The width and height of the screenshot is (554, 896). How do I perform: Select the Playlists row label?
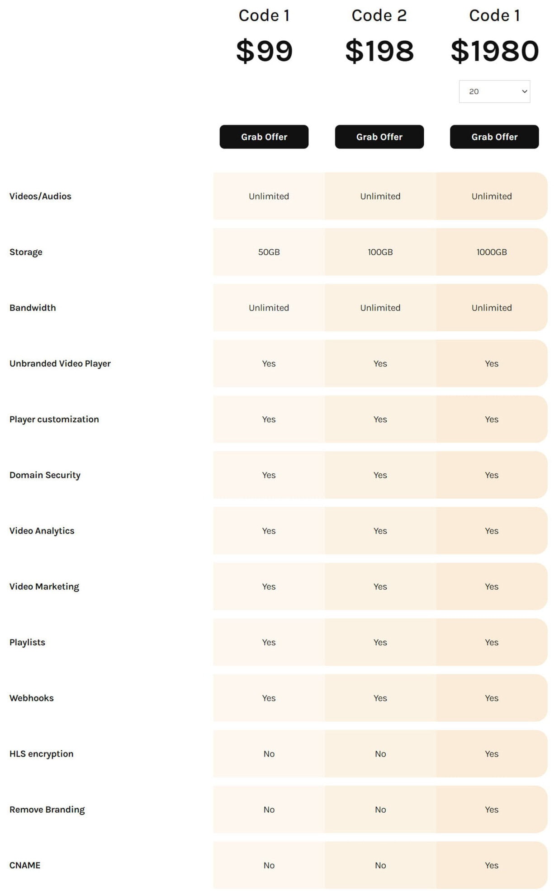click(27, 642)
